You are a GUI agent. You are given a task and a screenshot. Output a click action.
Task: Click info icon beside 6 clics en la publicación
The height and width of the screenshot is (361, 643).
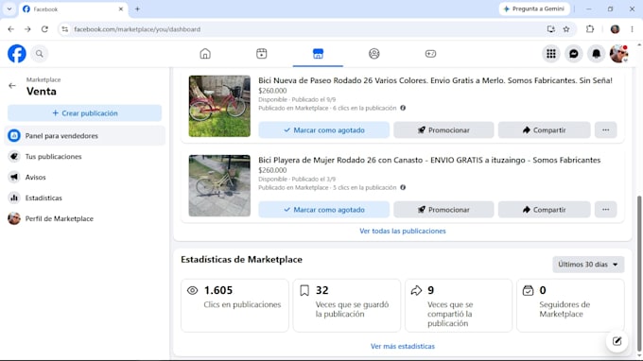[403, 108]
